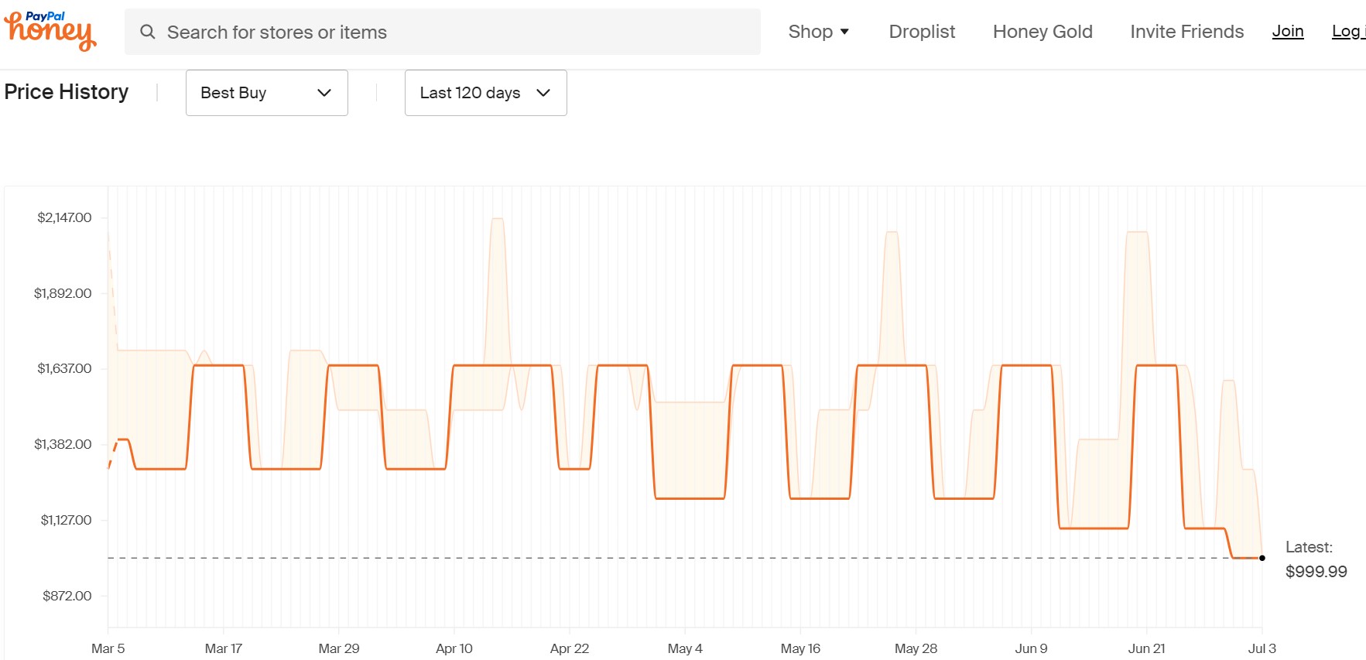Open Invite Friends page
The image size is (1366, 660).
click(x=1186, y=32)
